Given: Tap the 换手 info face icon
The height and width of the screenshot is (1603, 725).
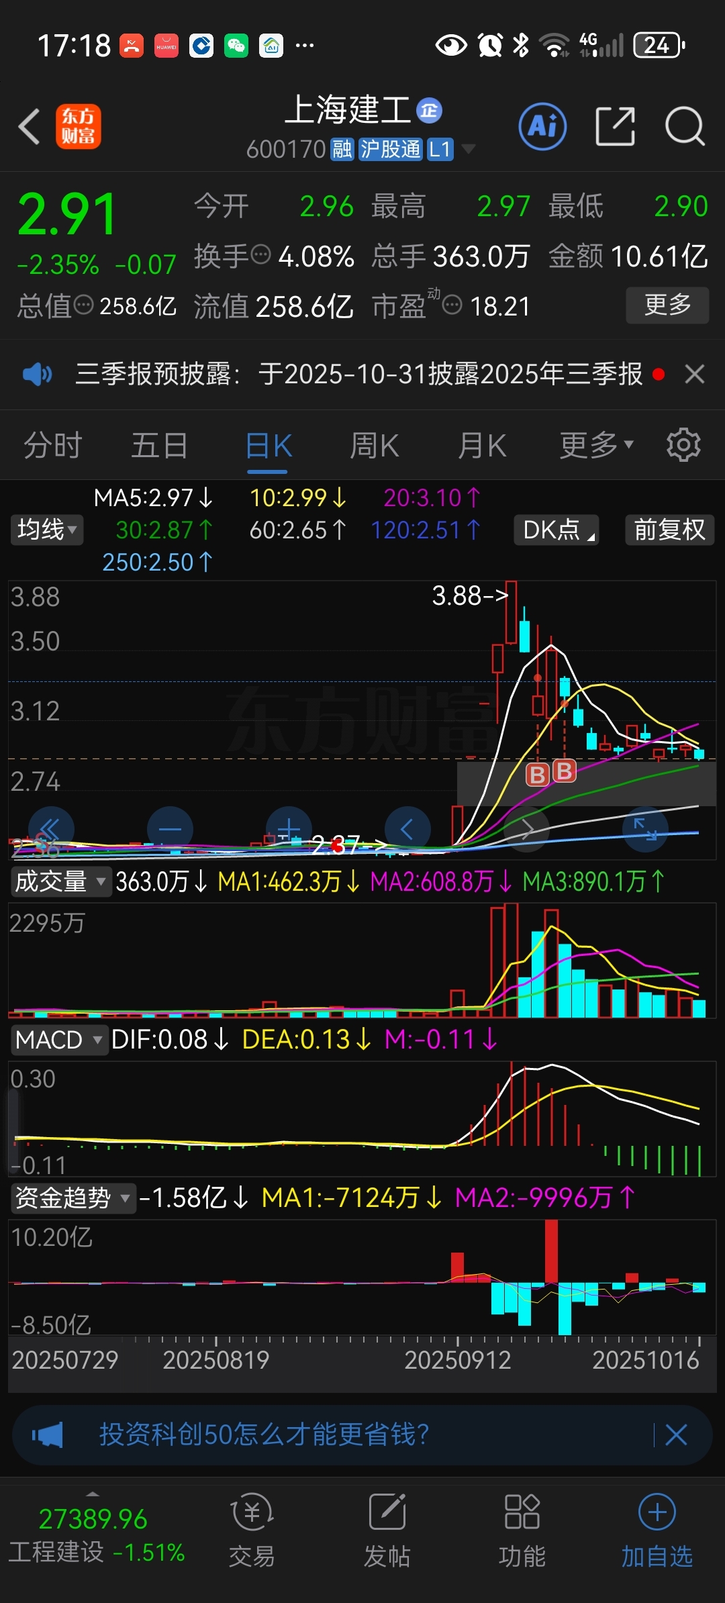Looking at the screenshot, I should pyautogui.click(x=260, y=255).
